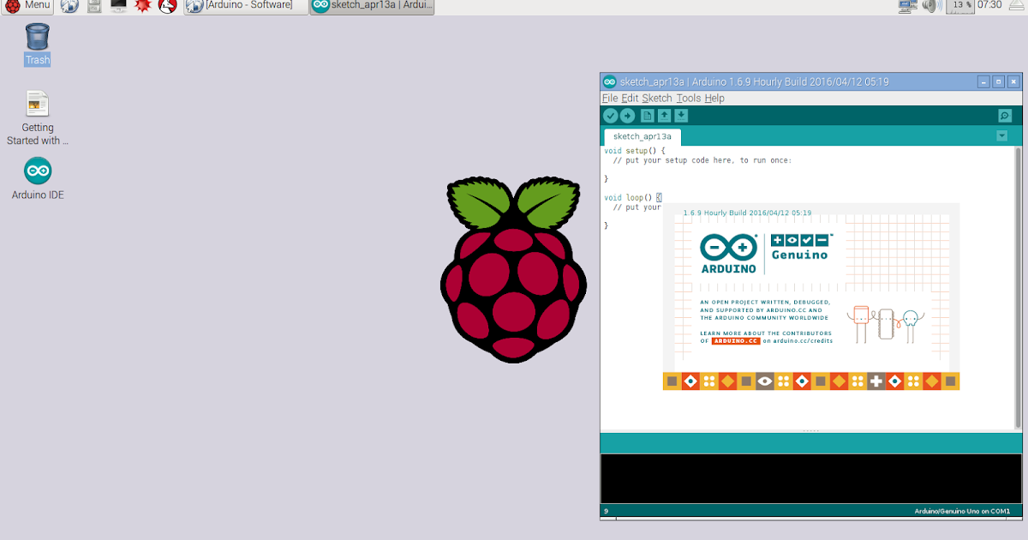The height and width of the screenshot is (540, 1028).
Task: Click the black console output area
Action: (811, 478)
